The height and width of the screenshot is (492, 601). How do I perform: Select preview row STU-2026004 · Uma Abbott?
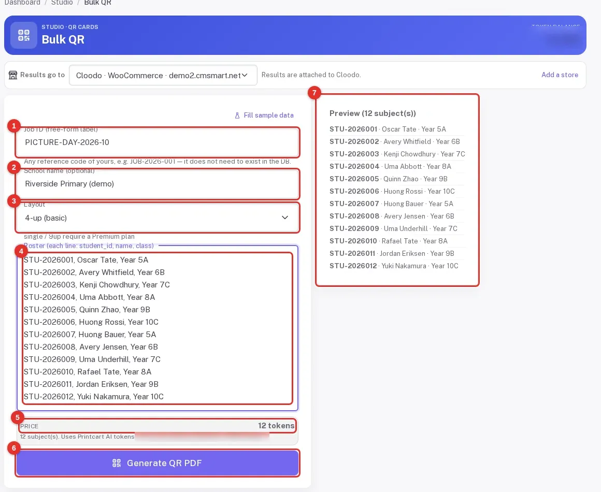pyautogui.click(x=390, y=166)
